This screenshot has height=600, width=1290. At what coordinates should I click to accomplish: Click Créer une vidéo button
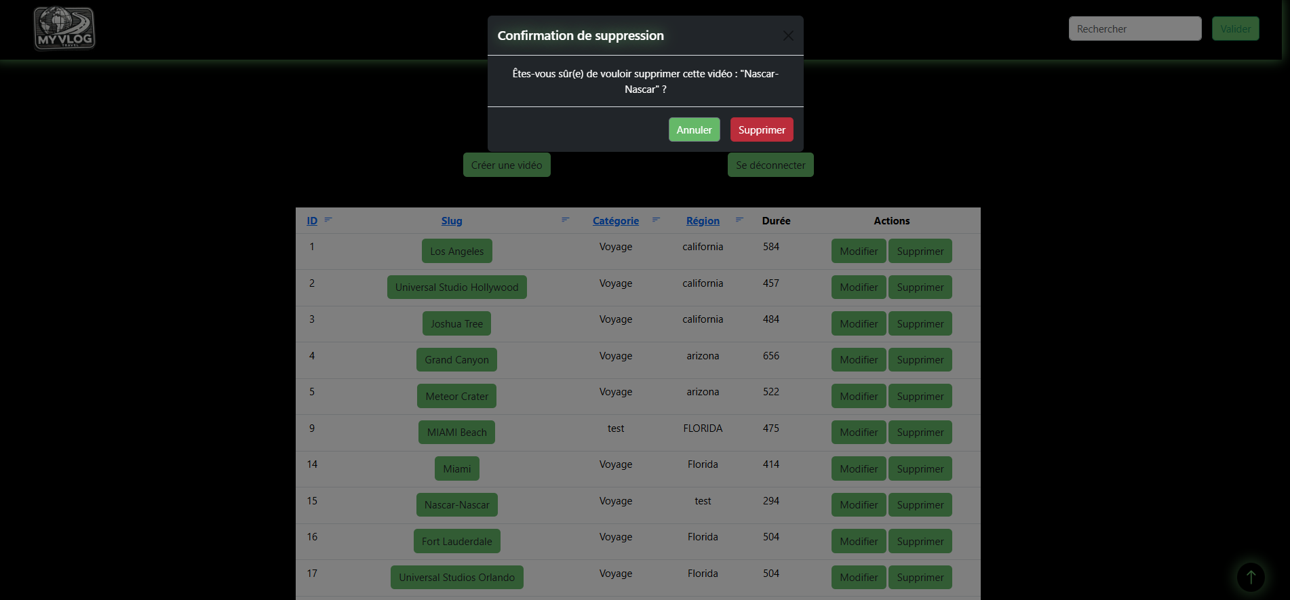click(x=506, y=165)
